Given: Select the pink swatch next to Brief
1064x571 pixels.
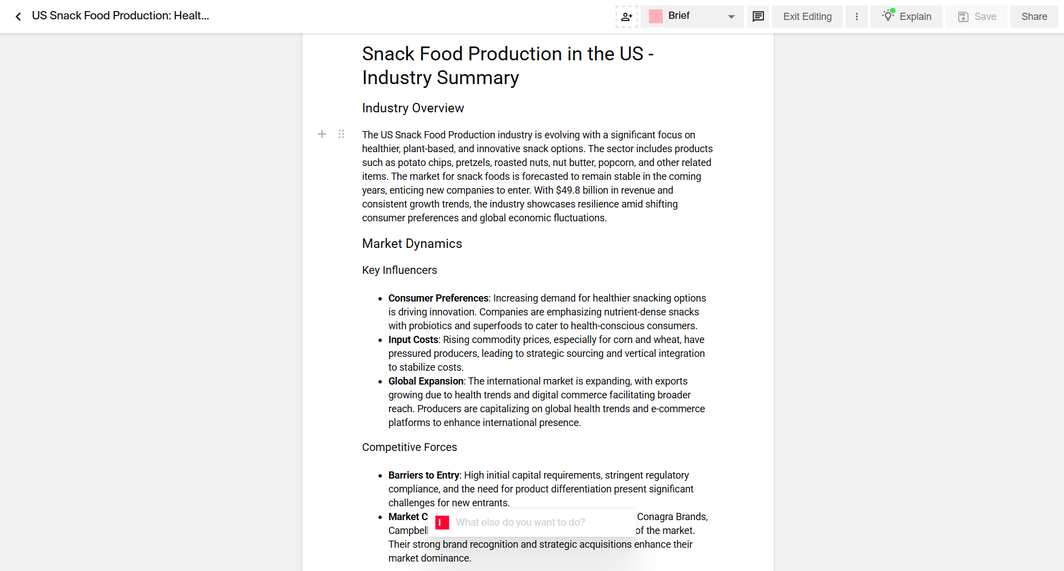Looking at the screenshot, I should (x=656, y=16).
